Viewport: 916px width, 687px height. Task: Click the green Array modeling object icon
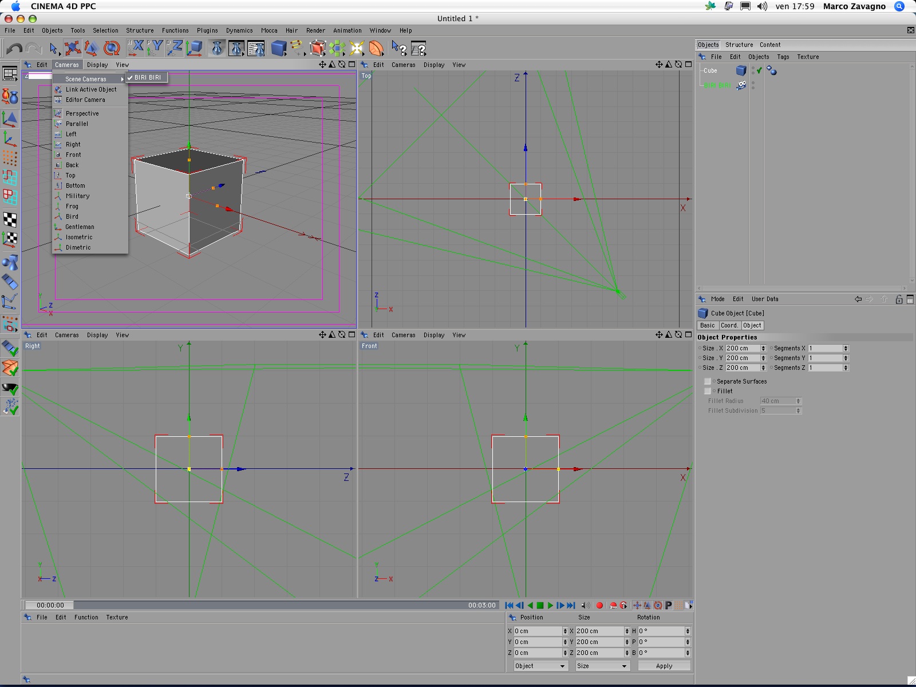(x=337, y=48)
